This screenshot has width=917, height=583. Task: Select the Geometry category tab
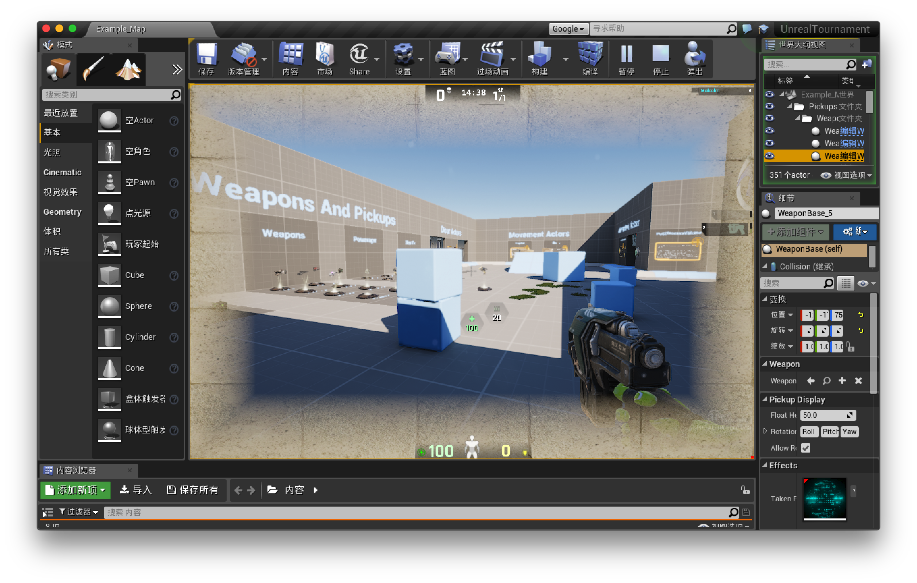[x=63, y=212]
